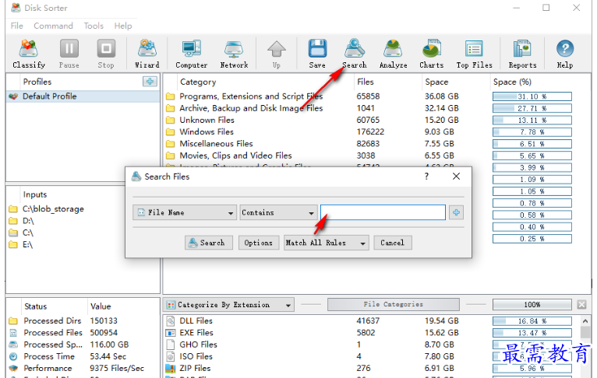
Task: Open the Reports tool
Action: click(522, 54)
